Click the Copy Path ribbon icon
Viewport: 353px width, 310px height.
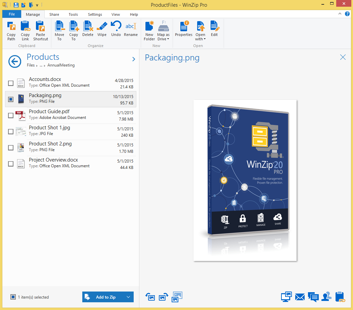click(11, 31)
